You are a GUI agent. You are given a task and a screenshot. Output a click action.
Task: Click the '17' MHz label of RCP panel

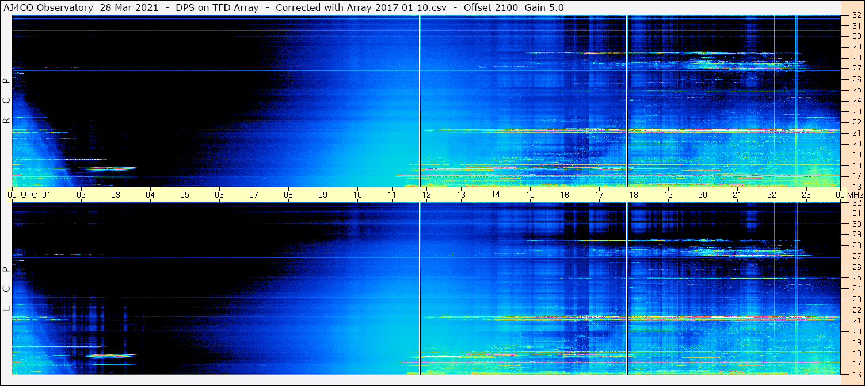coord(856,176)
